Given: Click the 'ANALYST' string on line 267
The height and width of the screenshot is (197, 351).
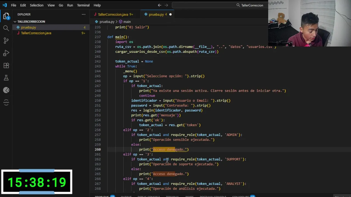Looking at the screenshot, I should click(234, 184).
